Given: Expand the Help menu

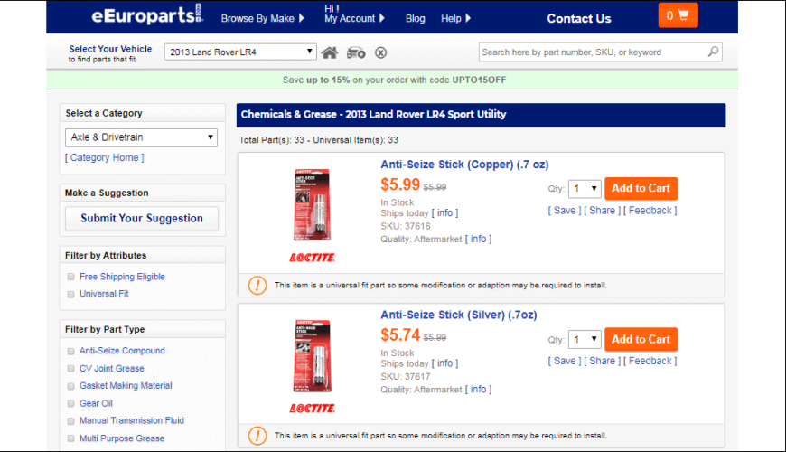Looking at the screenshot, I should tap(455, 19).
